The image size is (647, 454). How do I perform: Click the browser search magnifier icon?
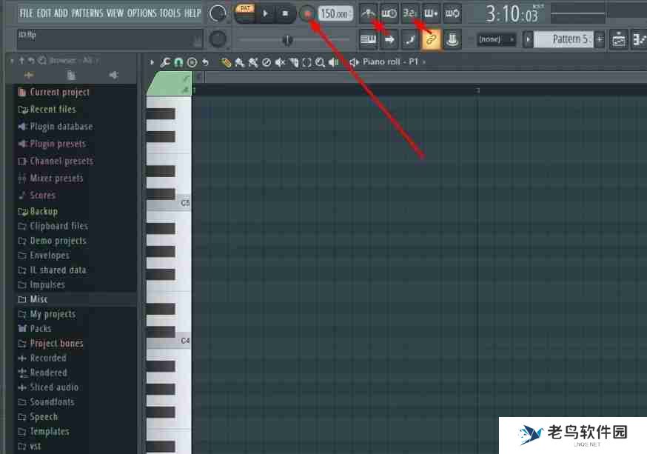click(x=41, y=61)
